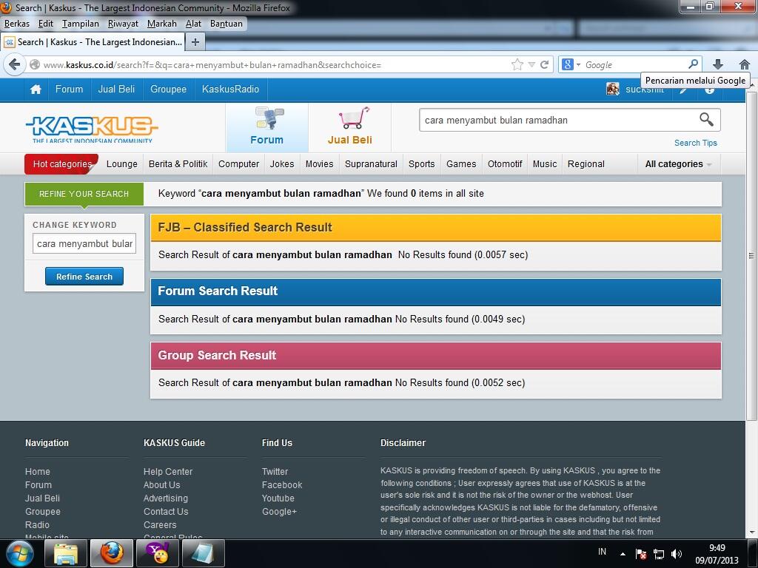
Task: Open the Movies category
Action: (x=320, y=164)
